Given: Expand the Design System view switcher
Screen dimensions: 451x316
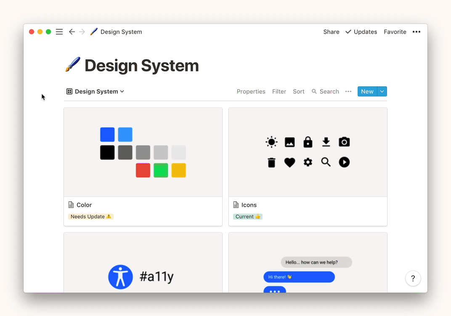Looking at the screenshot, I should pos(96,92).
